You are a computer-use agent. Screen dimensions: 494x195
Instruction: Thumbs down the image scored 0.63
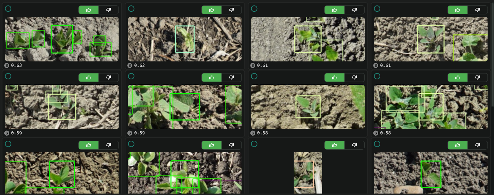[108, 10]
